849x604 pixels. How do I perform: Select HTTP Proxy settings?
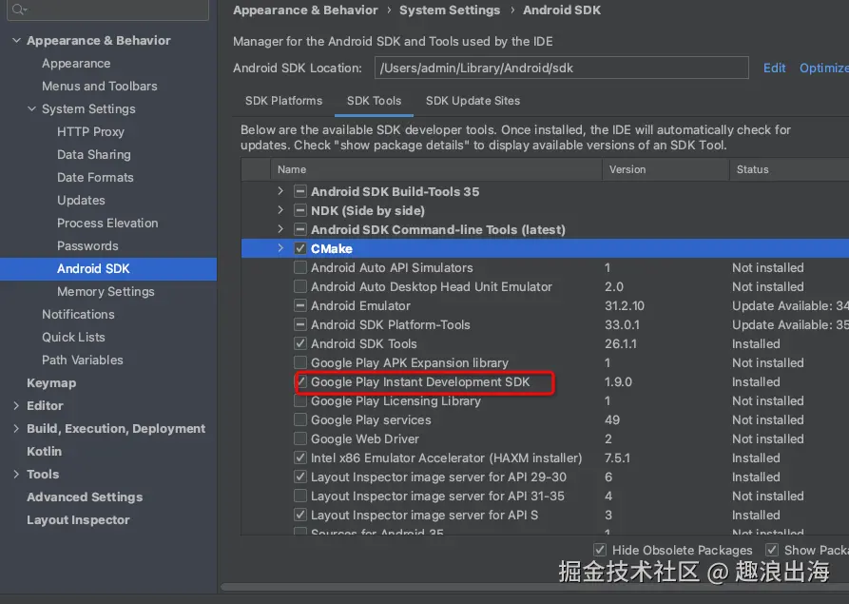point(90,131)
